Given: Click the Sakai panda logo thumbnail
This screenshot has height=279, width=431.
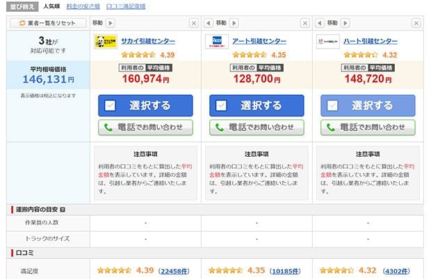Looking at the screenshot, I should pyautogui.click(x=106, y=42).
